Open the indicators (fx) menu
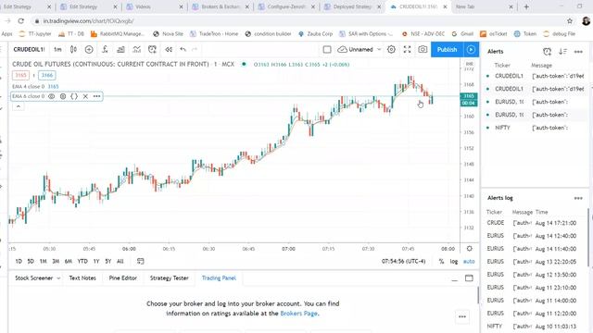The height and width of the screenshot is (333, 593). [x=105, y=49]
